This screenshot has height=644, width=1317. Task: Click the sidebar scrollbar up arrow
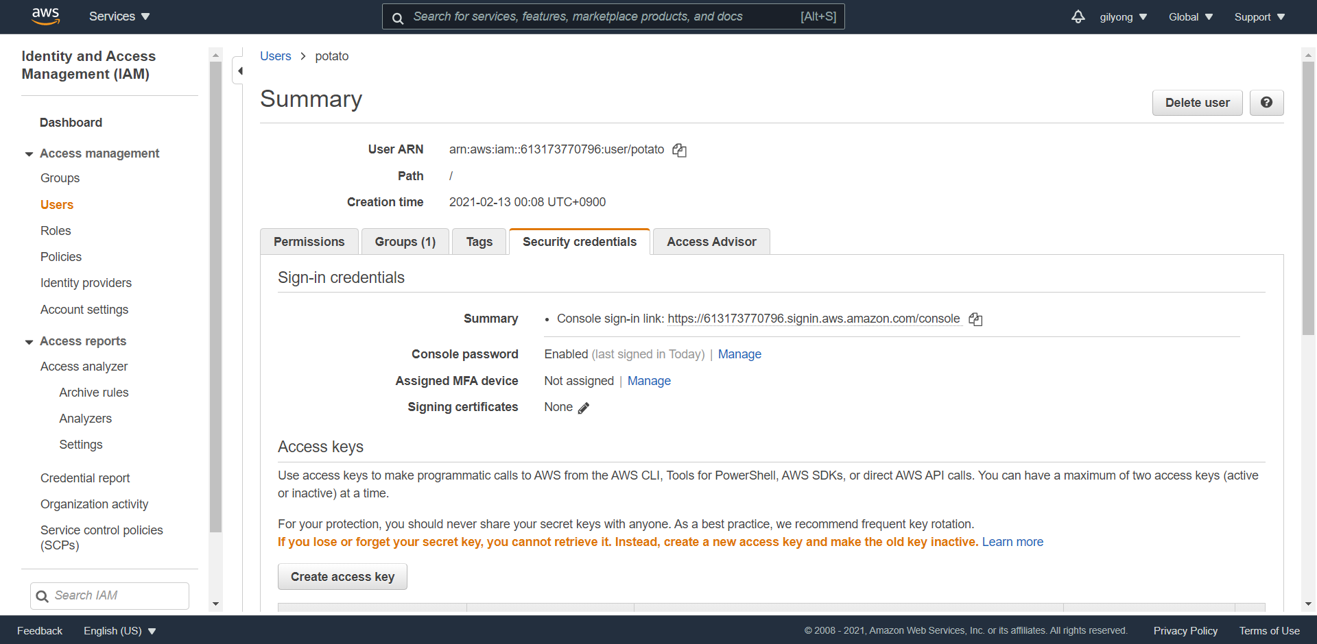pos(215,55)
